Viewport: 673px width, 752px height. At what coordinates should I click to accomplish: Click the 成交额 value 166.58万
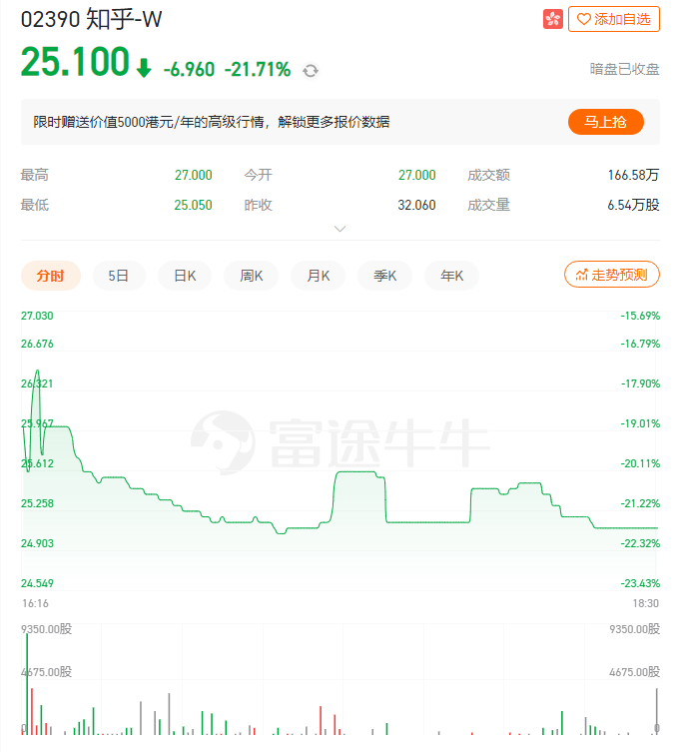[x=633, y=175]
